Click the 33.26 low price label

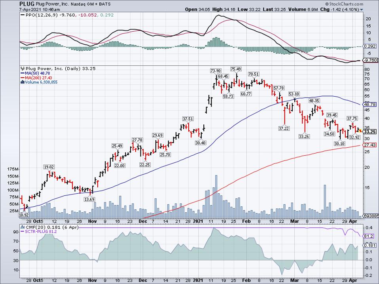point(304,136)
